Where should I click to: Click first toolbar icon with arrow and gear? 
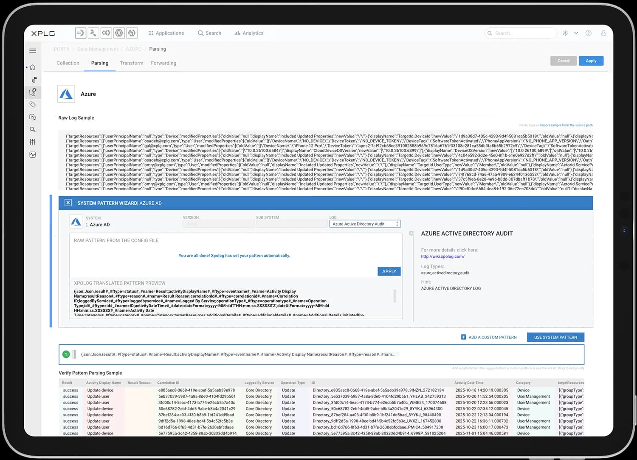coord(80,33)
